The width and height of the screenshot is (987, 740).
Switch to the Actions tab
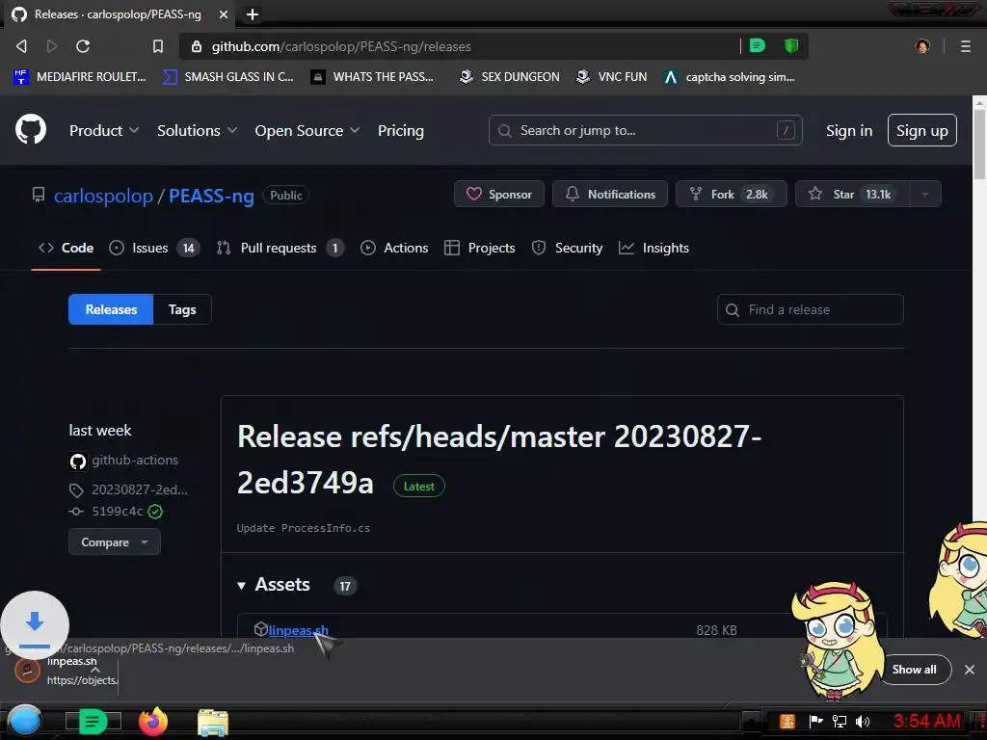(394, 248)
